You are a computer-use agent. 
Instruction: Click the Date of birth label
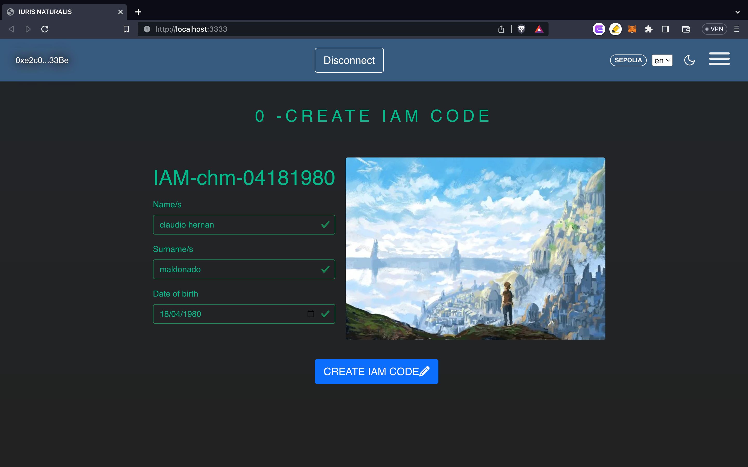(175, 294)
